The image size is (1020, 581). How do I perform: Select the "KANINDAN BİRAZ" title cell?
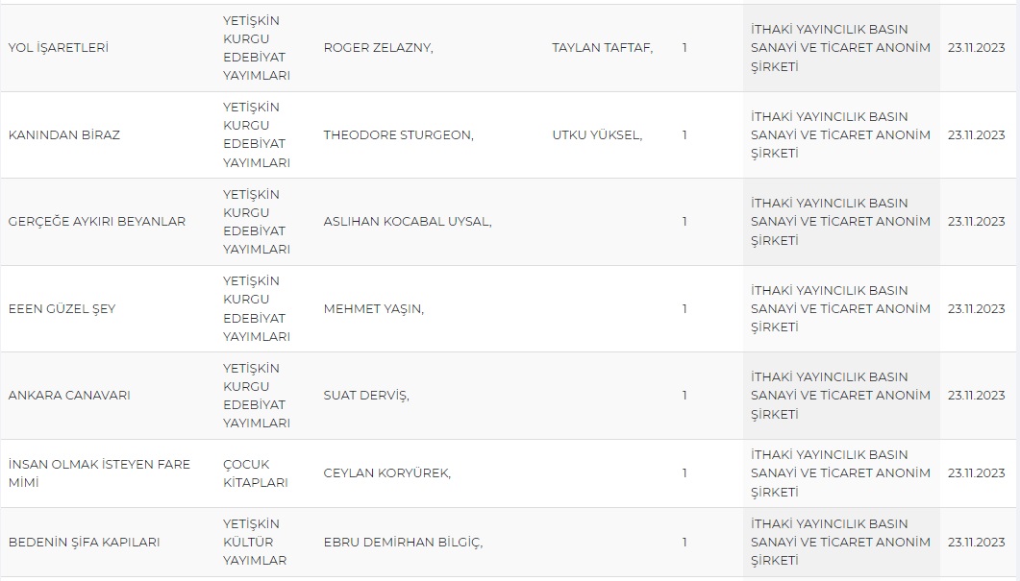pyautogui.click(x=63, y=134)
